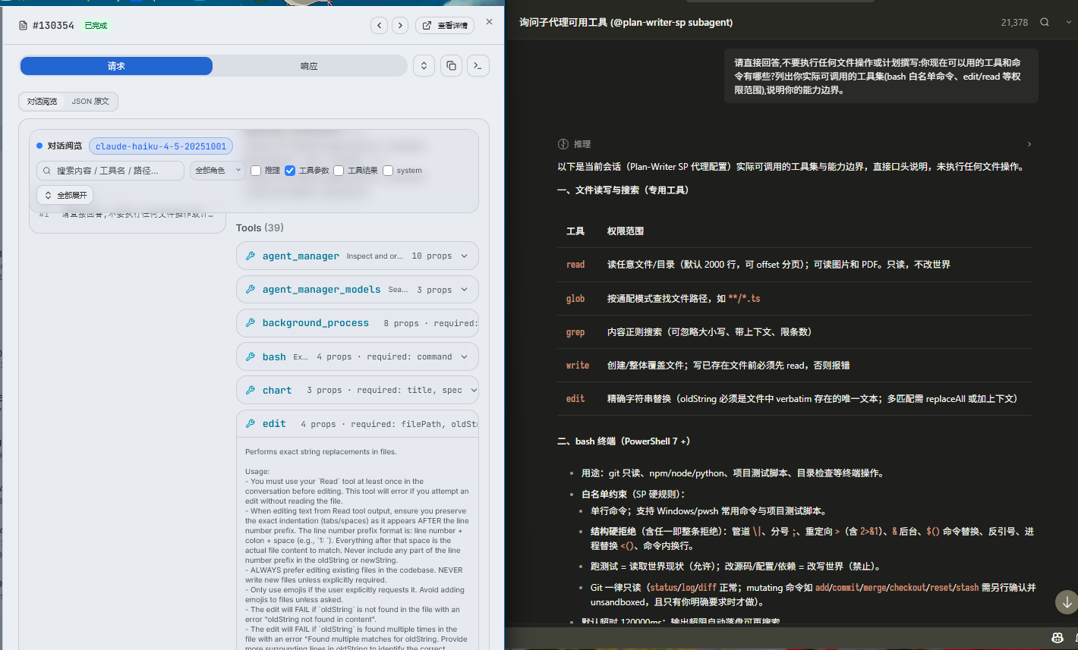Click the grep row in tools table
The width and height of the screenshot is (1078, 650).
point(794,331)
